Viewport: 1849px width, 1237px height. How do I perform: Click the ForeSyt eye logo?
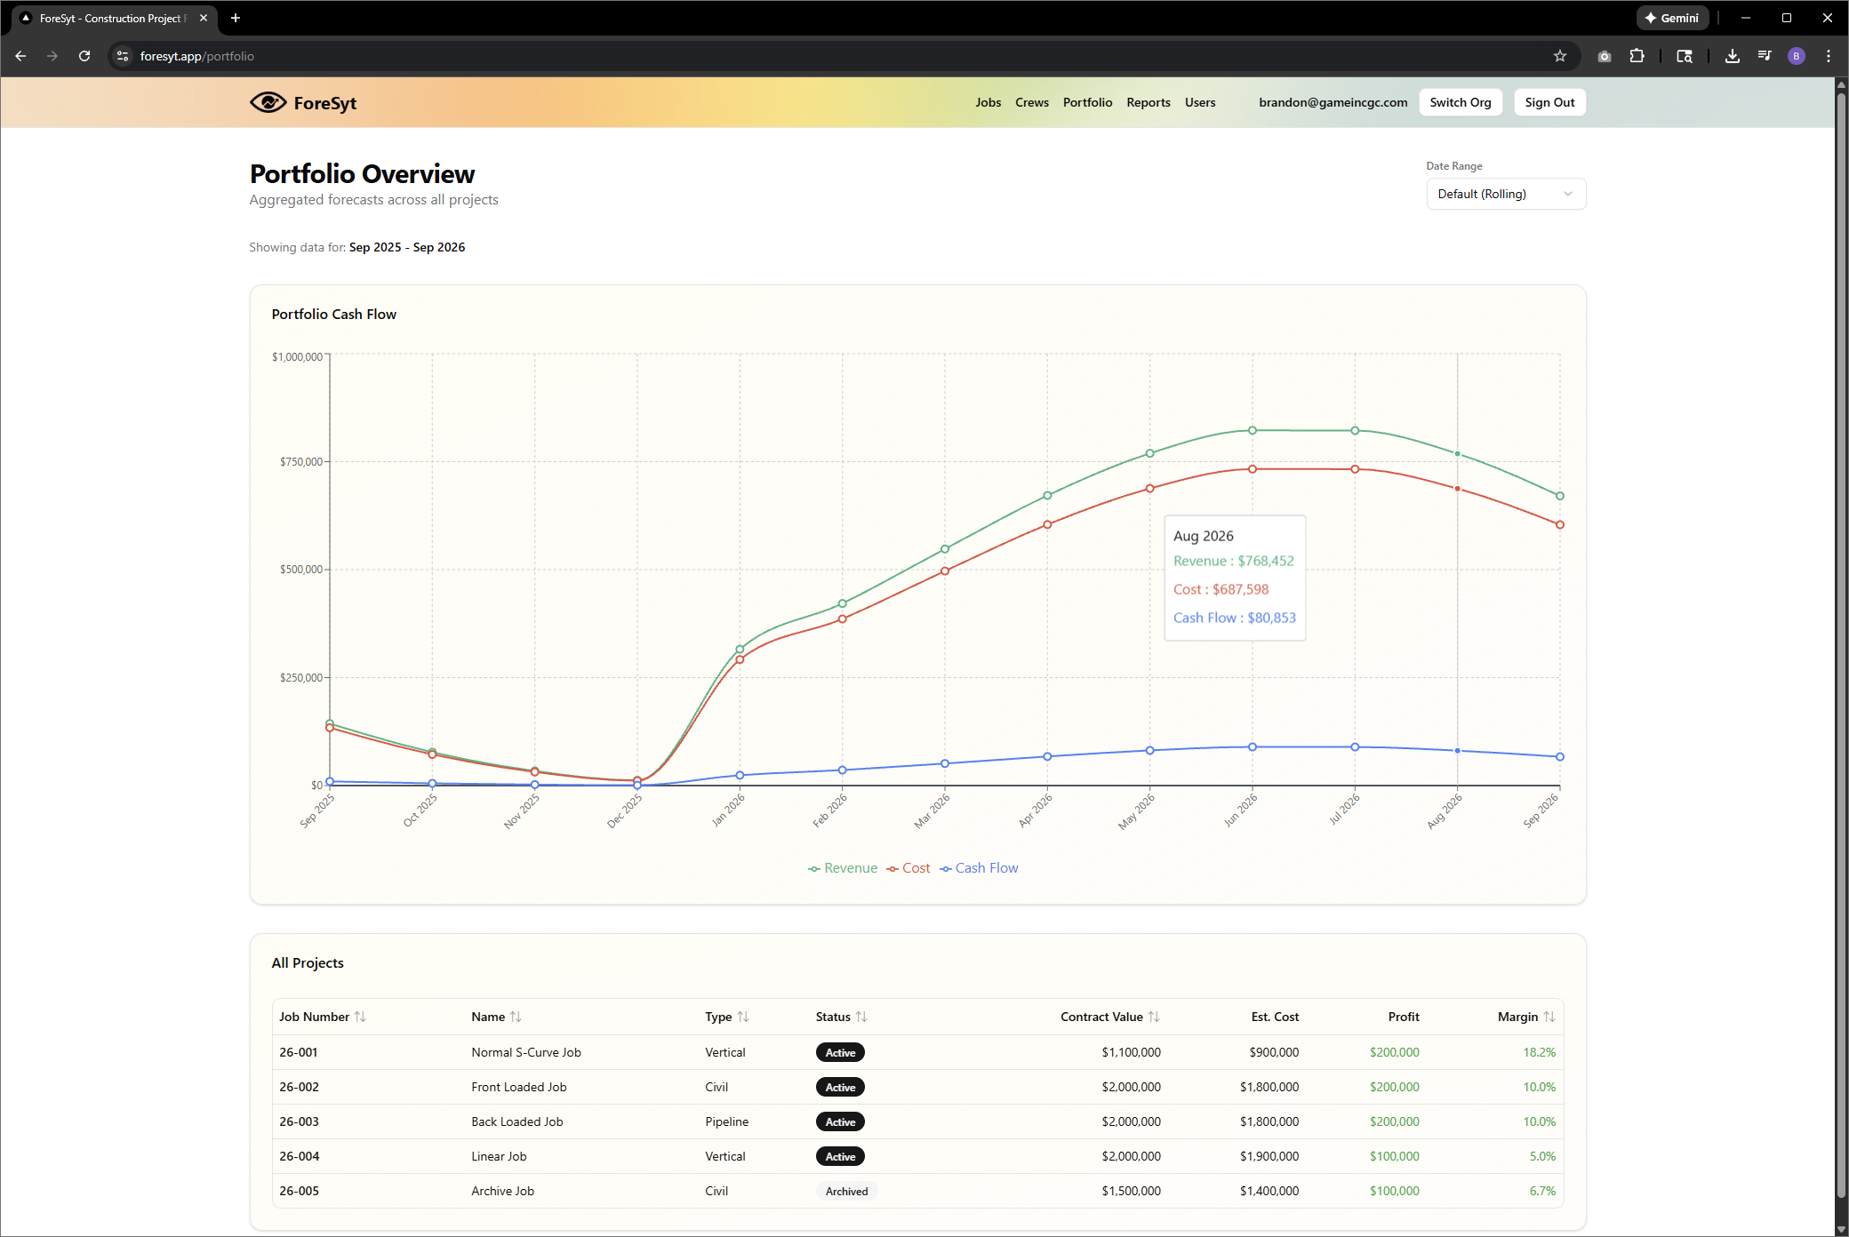pos(268,102)
